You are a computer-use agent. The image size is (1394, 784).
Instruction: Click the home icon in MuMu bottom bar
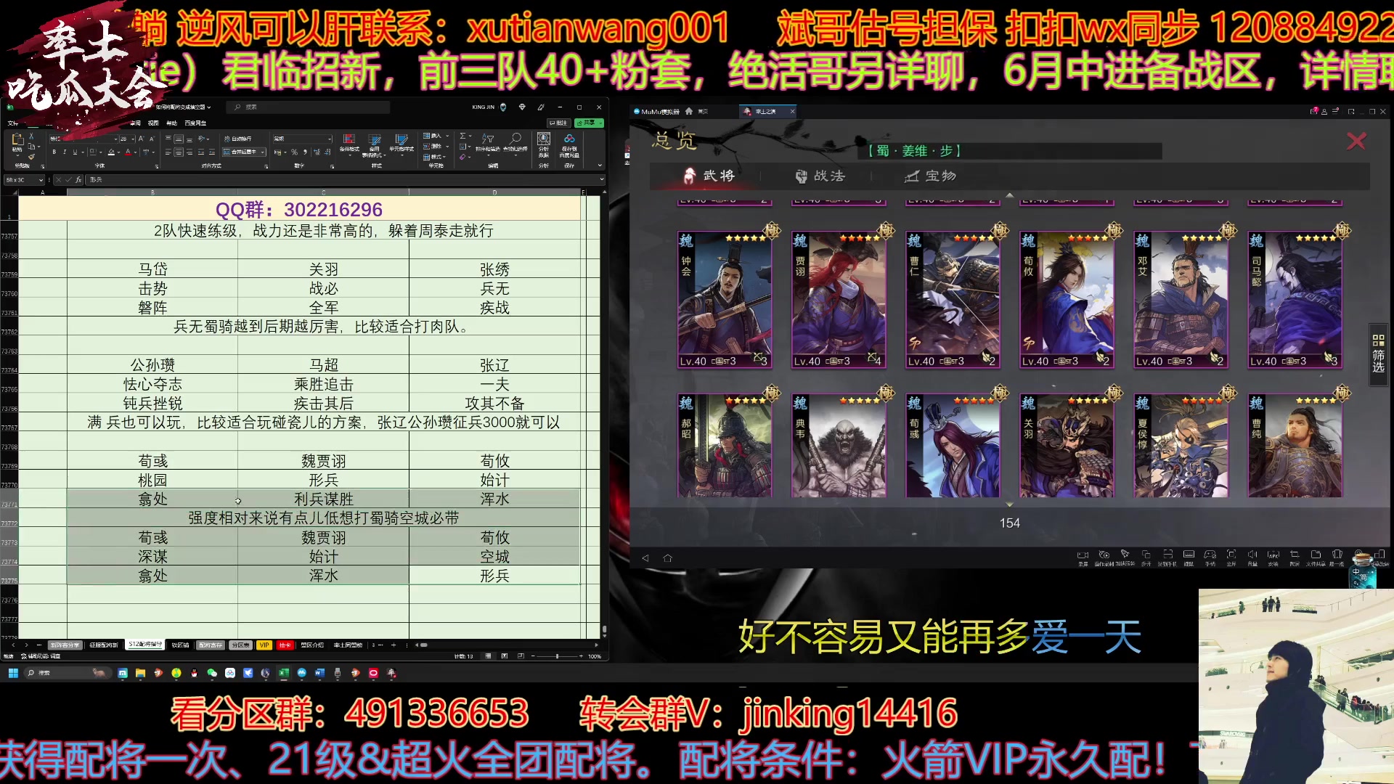pos(668,558)
